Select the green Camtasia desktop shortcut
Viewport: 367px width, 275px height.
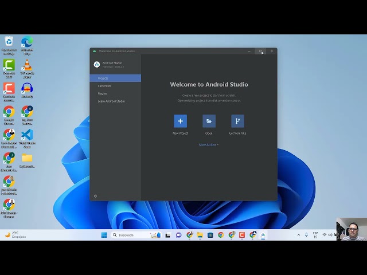9,69
